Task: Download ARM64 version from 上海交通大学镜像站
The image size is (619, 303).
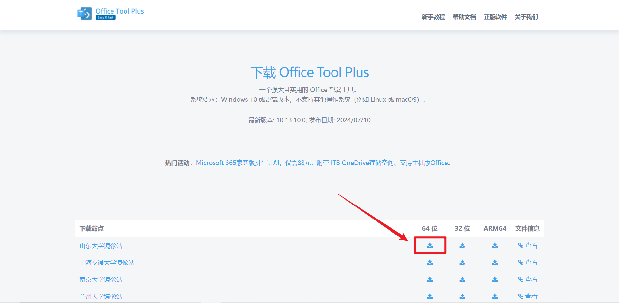Action: pos(495,262)
